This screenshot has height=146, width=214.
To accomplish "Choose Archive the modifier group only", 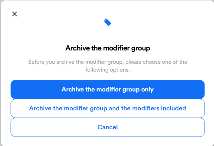I will coord(107,89).
